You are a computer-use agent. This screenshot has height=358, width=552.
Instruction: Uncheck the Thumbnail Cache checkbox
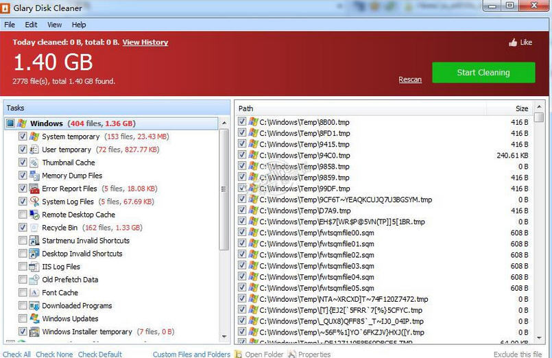click(x=23, y=163)
